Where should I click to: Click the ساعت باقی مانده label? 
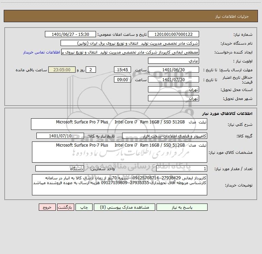(x=31, y=70)
